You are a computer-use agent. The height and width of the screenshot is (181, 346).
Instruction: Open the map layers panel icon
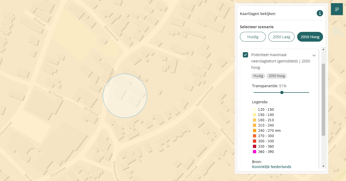click(337, 9)
